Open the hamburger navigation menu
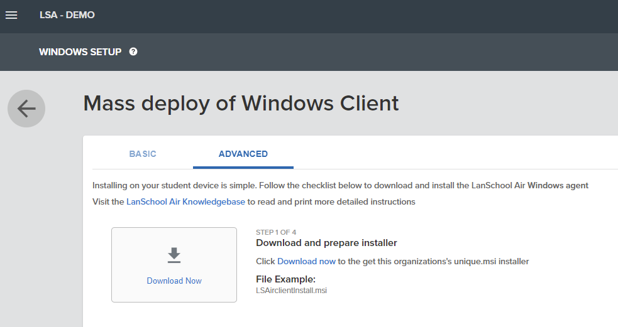Image resolution: width=618 pixels, height=327 pixels. click(11, 15)
